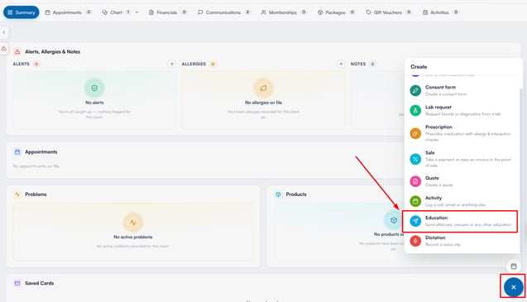Click the "No allergies on file" text
Screen dimensions: 527x302
click(263, 103)
